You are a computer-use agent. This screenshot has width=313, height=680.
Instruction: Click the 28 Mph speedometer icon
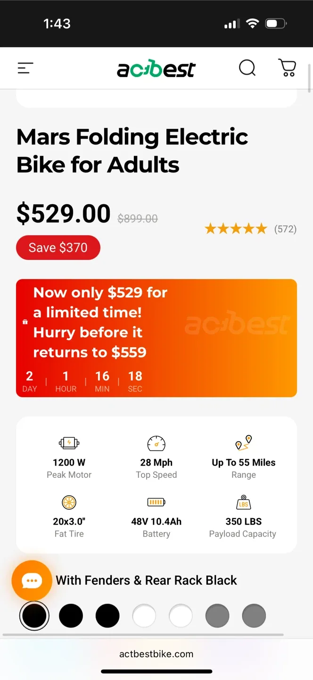(x=156, y=443)
